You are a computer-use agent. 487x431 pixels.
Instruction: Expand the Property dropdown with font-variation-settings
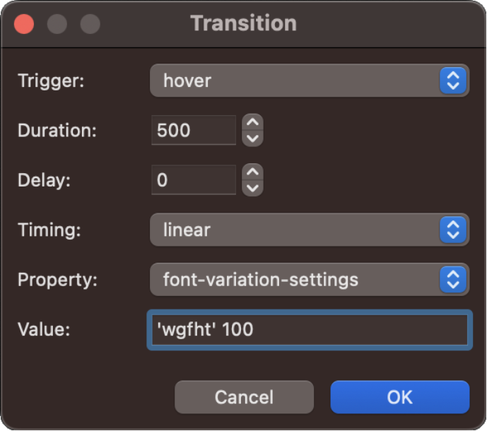point(297,280)
